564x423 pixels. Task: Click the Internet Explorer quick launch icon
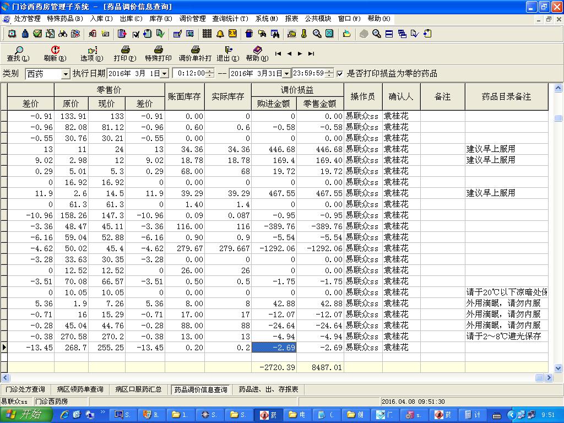(65, 415)
